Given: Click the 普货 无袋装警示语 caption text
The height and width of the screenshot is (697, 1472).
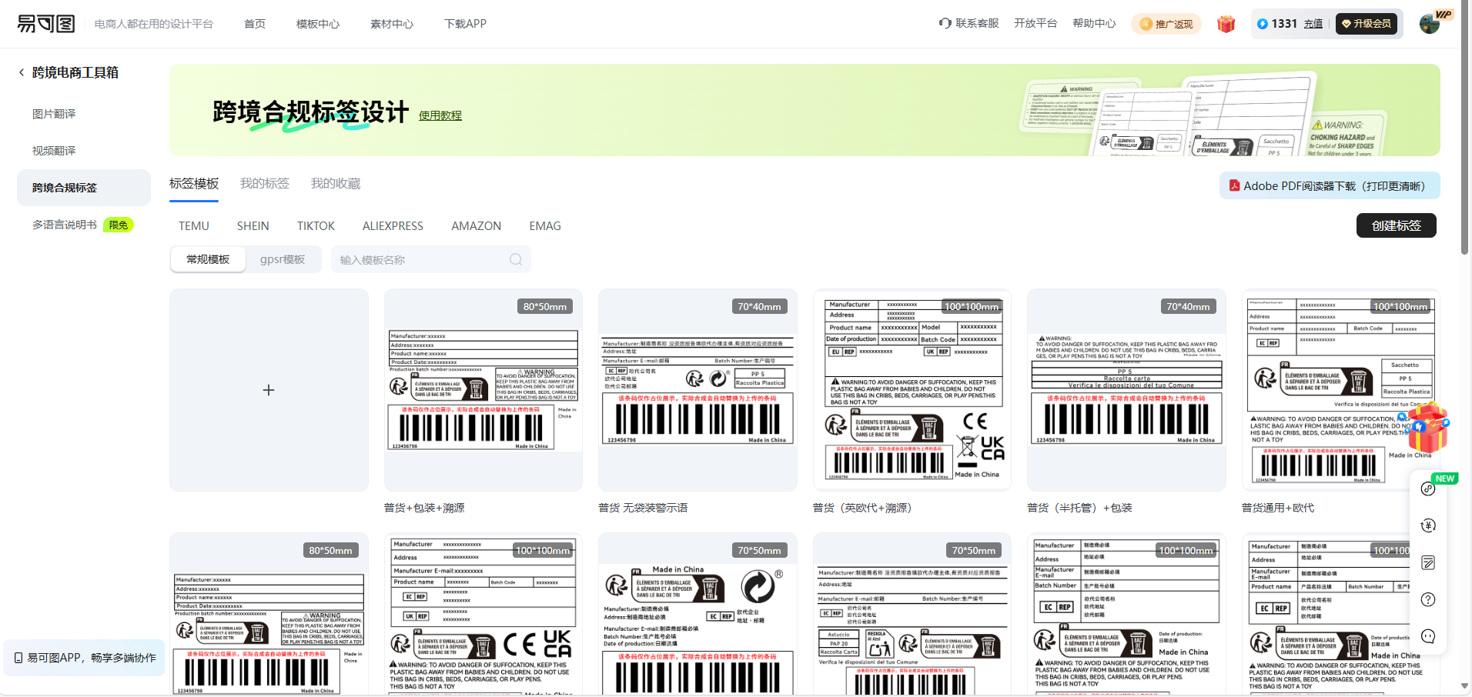Looking at the screenshot, I should click(643, 508).
